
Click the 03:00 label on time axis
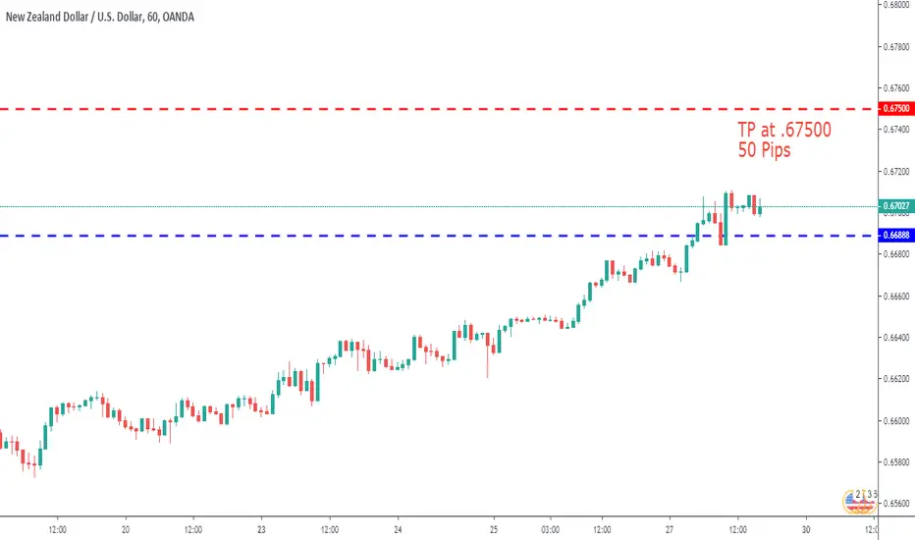click(x=551, y=529)
